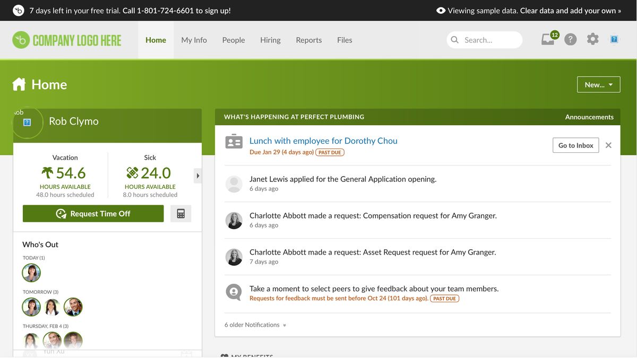637x358 pixels.
Task: Expand the time-off panel side arrow
Action: point(197,175)
